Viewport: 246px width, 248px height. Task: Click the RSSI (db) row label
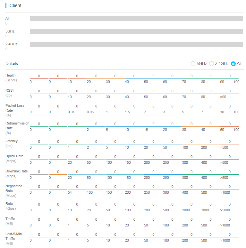[x=10, y=93]
